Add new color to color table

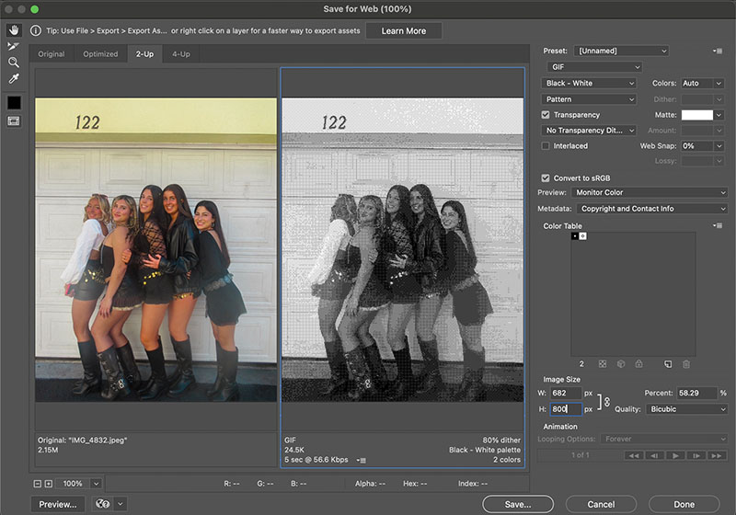(x=669, y=364)
